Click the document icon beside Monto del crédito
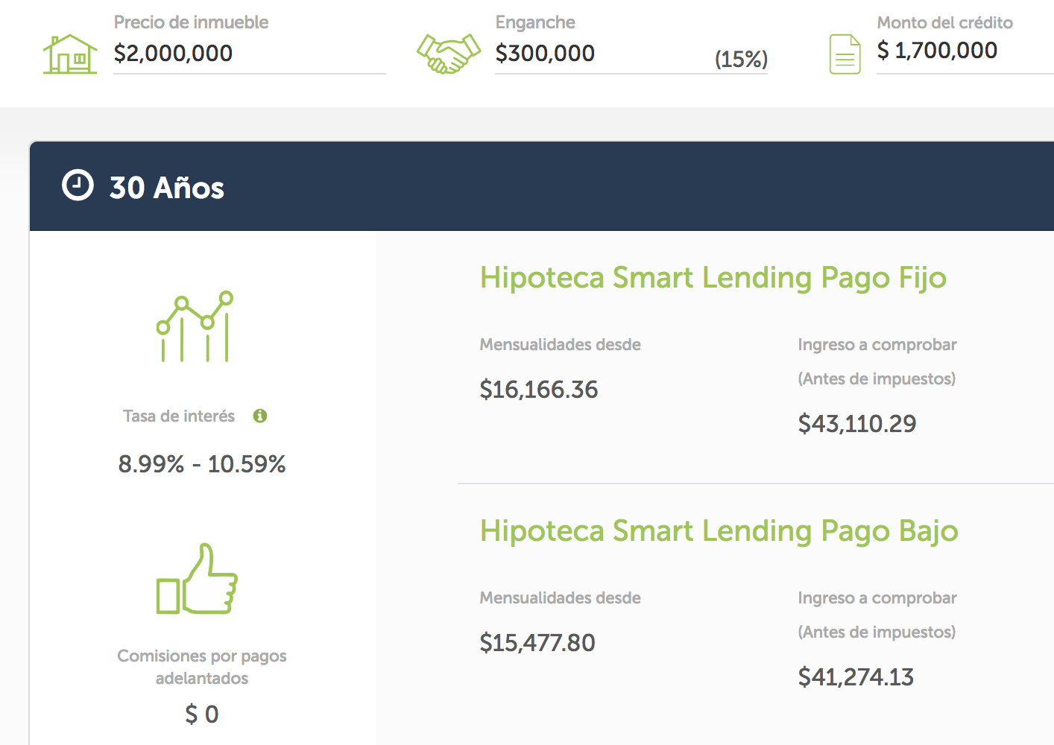The width and height of the screenshot is (1054, 745). (x=845, y=54)
